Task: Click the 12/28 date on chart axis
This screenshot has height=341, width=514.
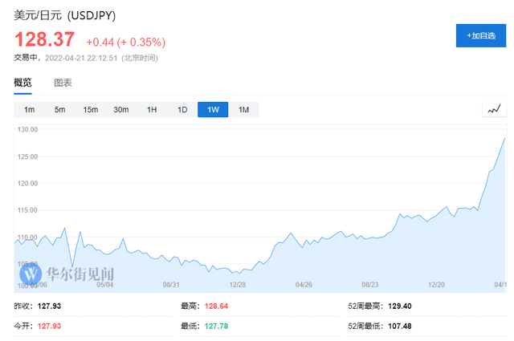Action: tap(237, 284)
